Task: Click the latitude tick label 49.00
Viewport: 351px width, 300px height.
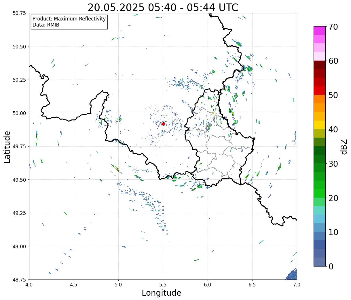Action: (19, 246)
